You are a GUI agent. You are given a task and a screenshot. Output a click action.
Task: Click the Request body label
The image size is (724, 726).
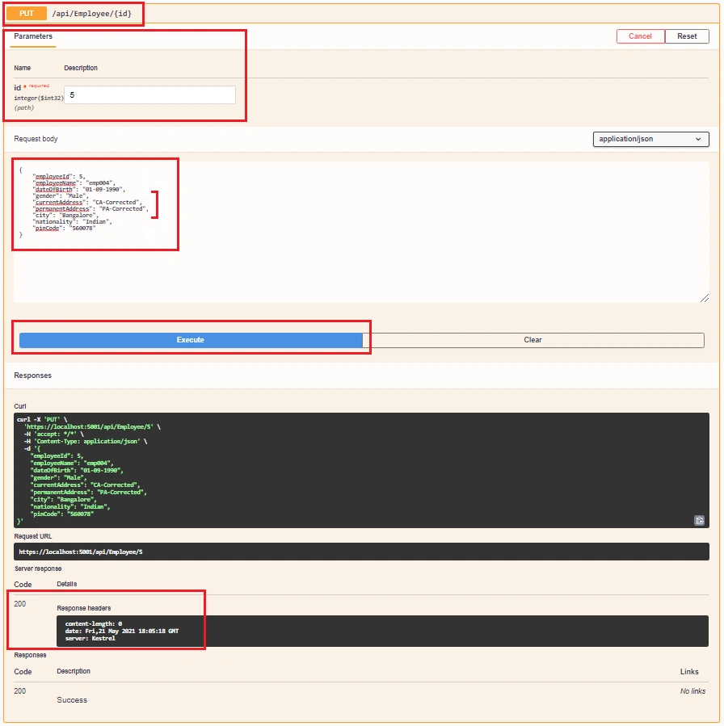(x=36, y=139)
